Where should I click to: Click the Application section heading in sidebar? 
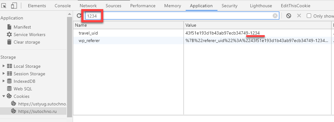tap(12, 18)
